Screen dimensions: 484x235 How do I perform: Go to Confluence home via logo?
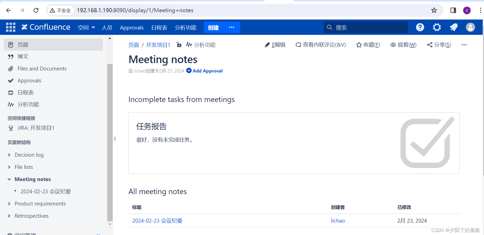(x=46, y=27)
